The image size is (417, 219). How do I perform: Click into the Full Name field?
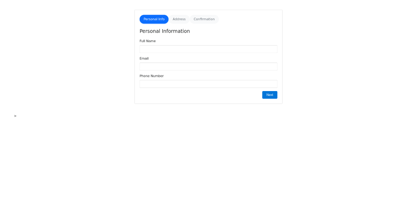208,49
